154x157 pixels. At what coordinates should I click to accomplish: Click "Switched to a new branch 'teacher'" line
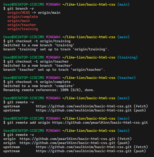coord(38,66)
